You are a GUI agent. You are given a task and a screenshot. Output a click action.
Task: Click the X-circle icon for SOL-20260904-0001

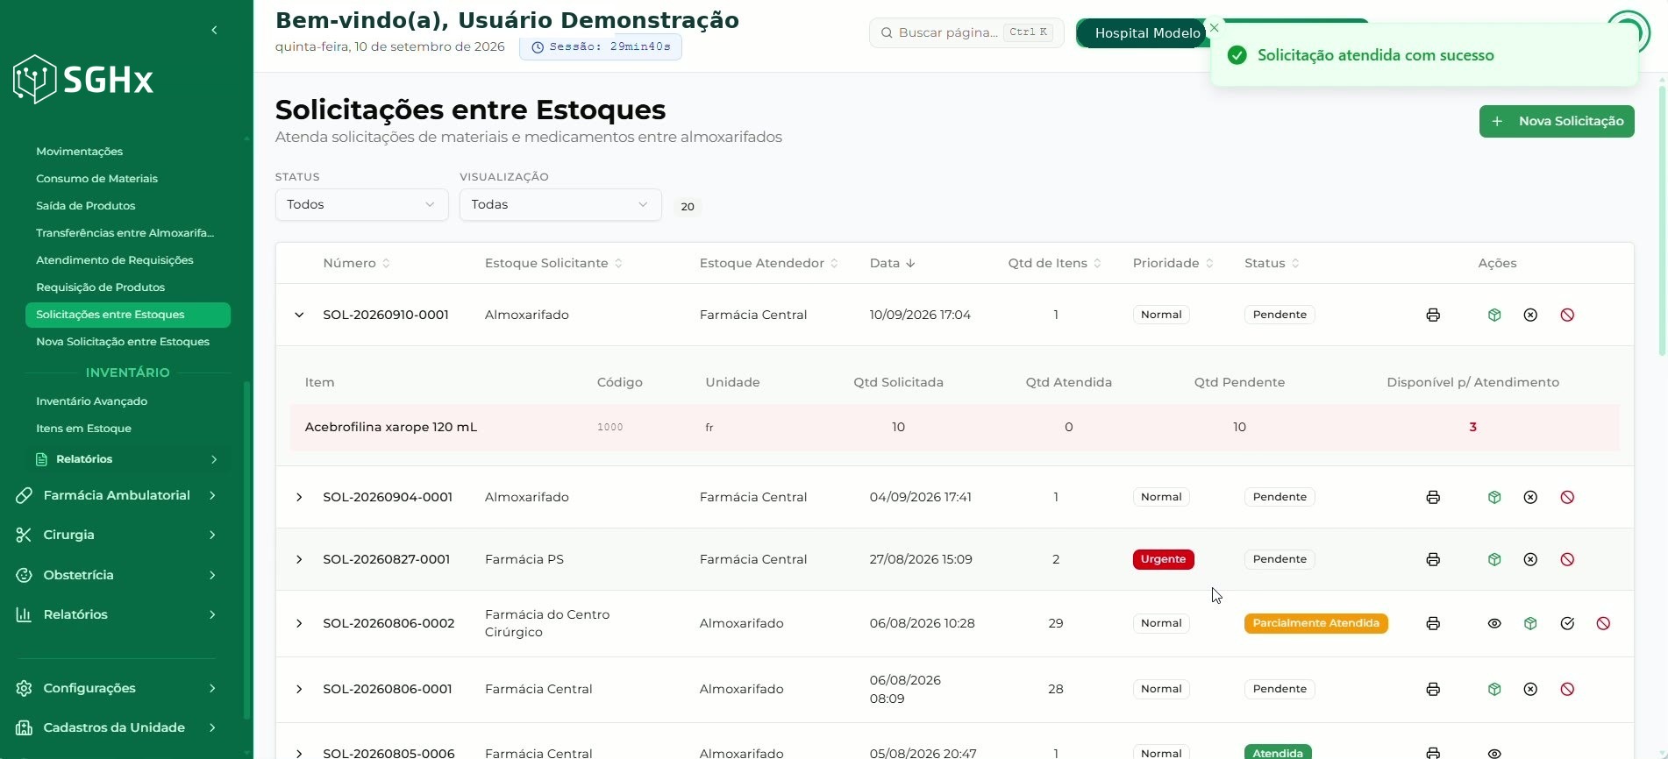[x=1530, y=497]
